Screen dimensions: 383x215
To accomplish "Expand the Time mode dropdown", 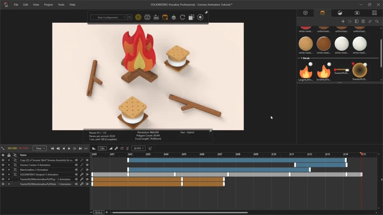I will click(39, 149).
